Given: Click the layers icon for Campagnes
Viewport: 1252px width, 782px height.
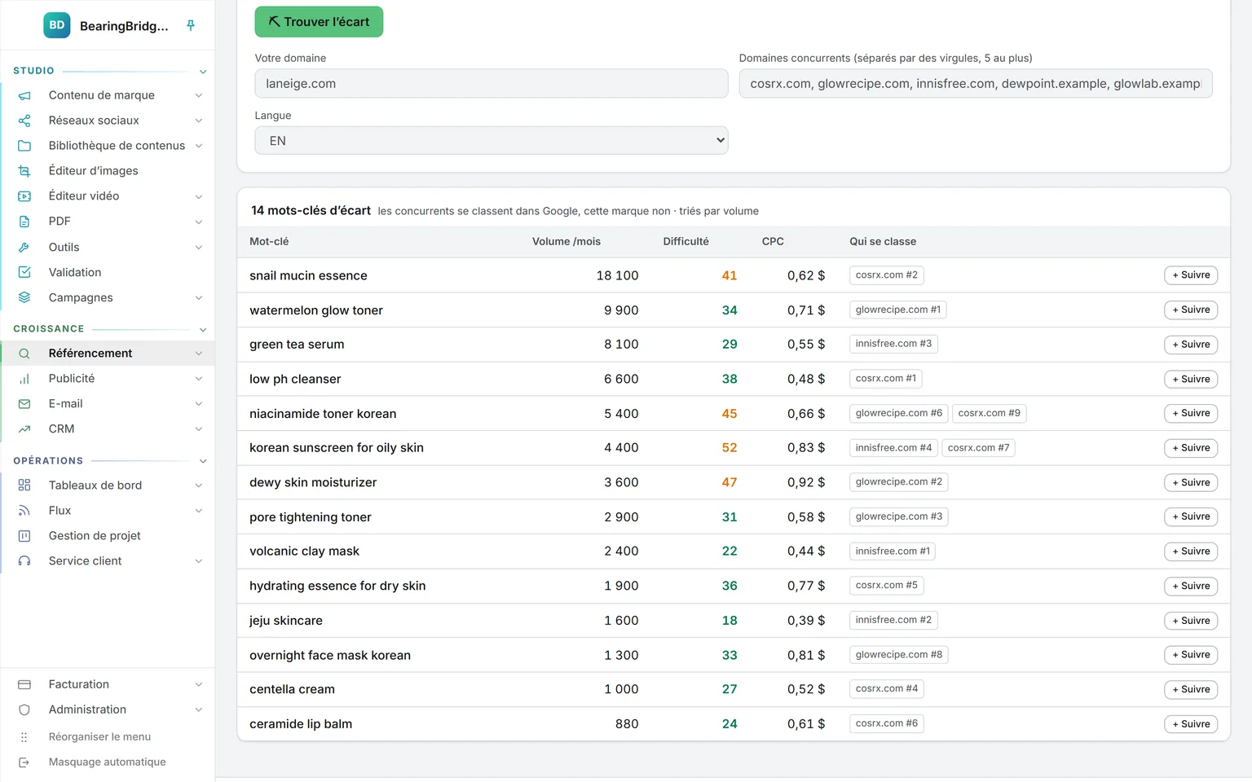Looking at the screenshot, I should [x=24, y=297].
